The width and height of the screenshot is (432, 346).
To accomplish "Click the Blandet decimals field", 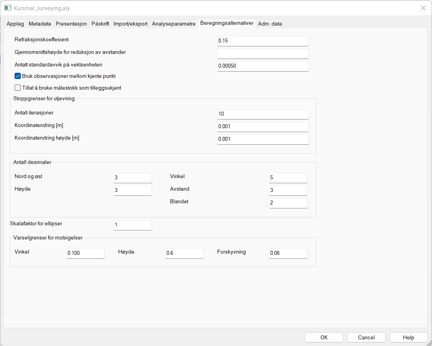I will click(288, 203).
